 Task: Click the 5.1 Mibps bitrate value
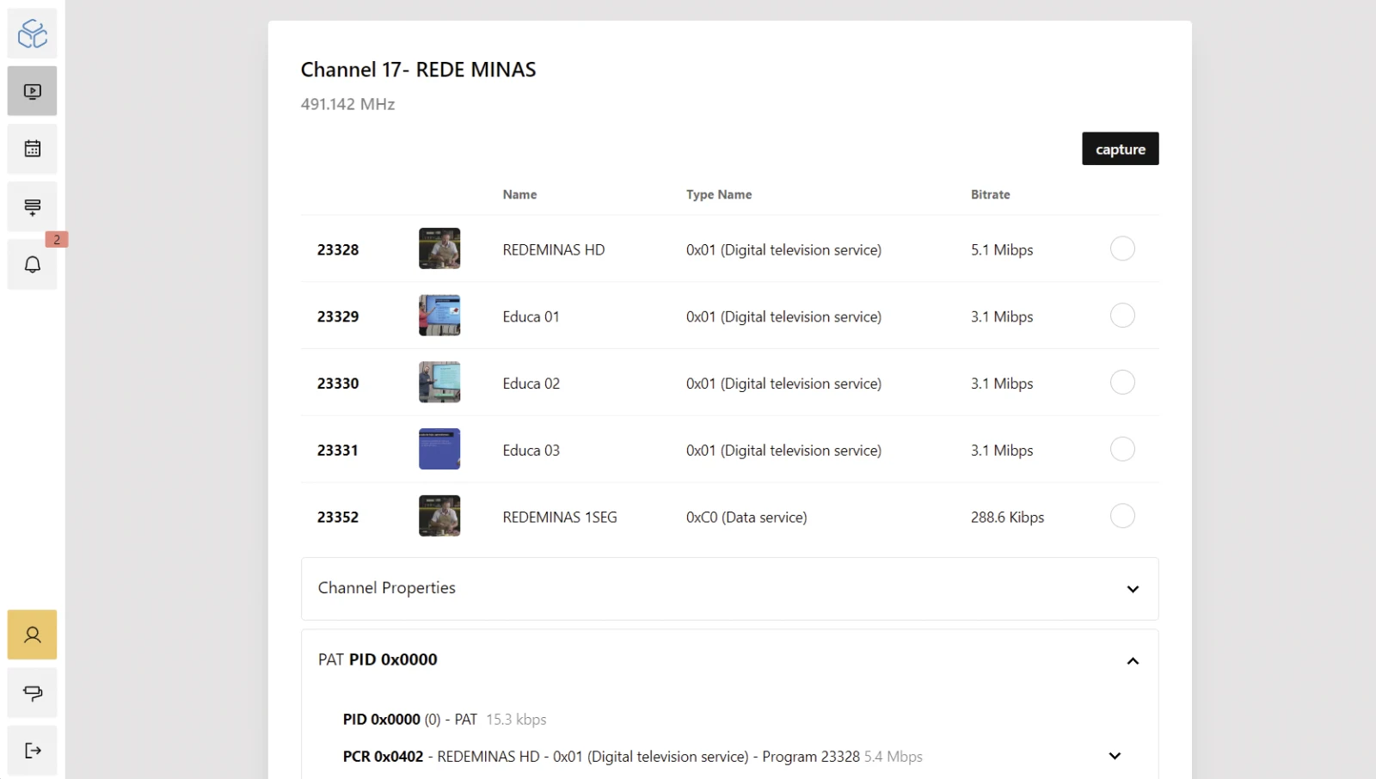(1002, 250)
